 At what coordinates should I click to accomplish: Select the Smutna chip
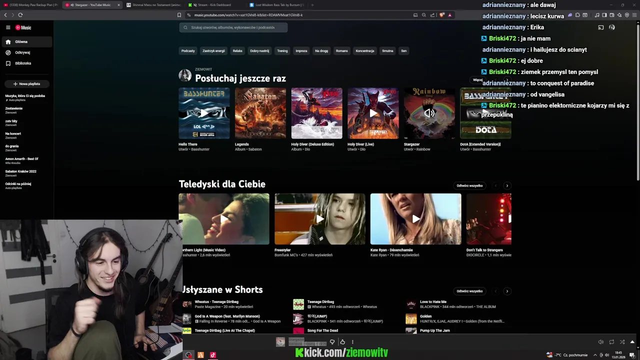click(x=387, y=51)
